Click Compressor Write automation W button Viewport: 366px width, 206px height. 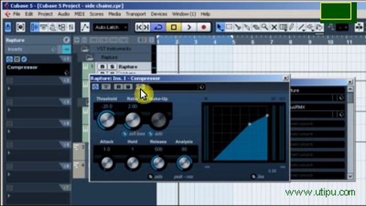click(x=128, y=87)
